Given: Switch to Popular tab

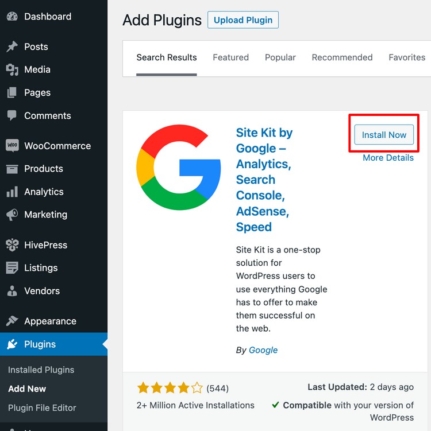Looking at the screenshot, I should coord(280,57).
